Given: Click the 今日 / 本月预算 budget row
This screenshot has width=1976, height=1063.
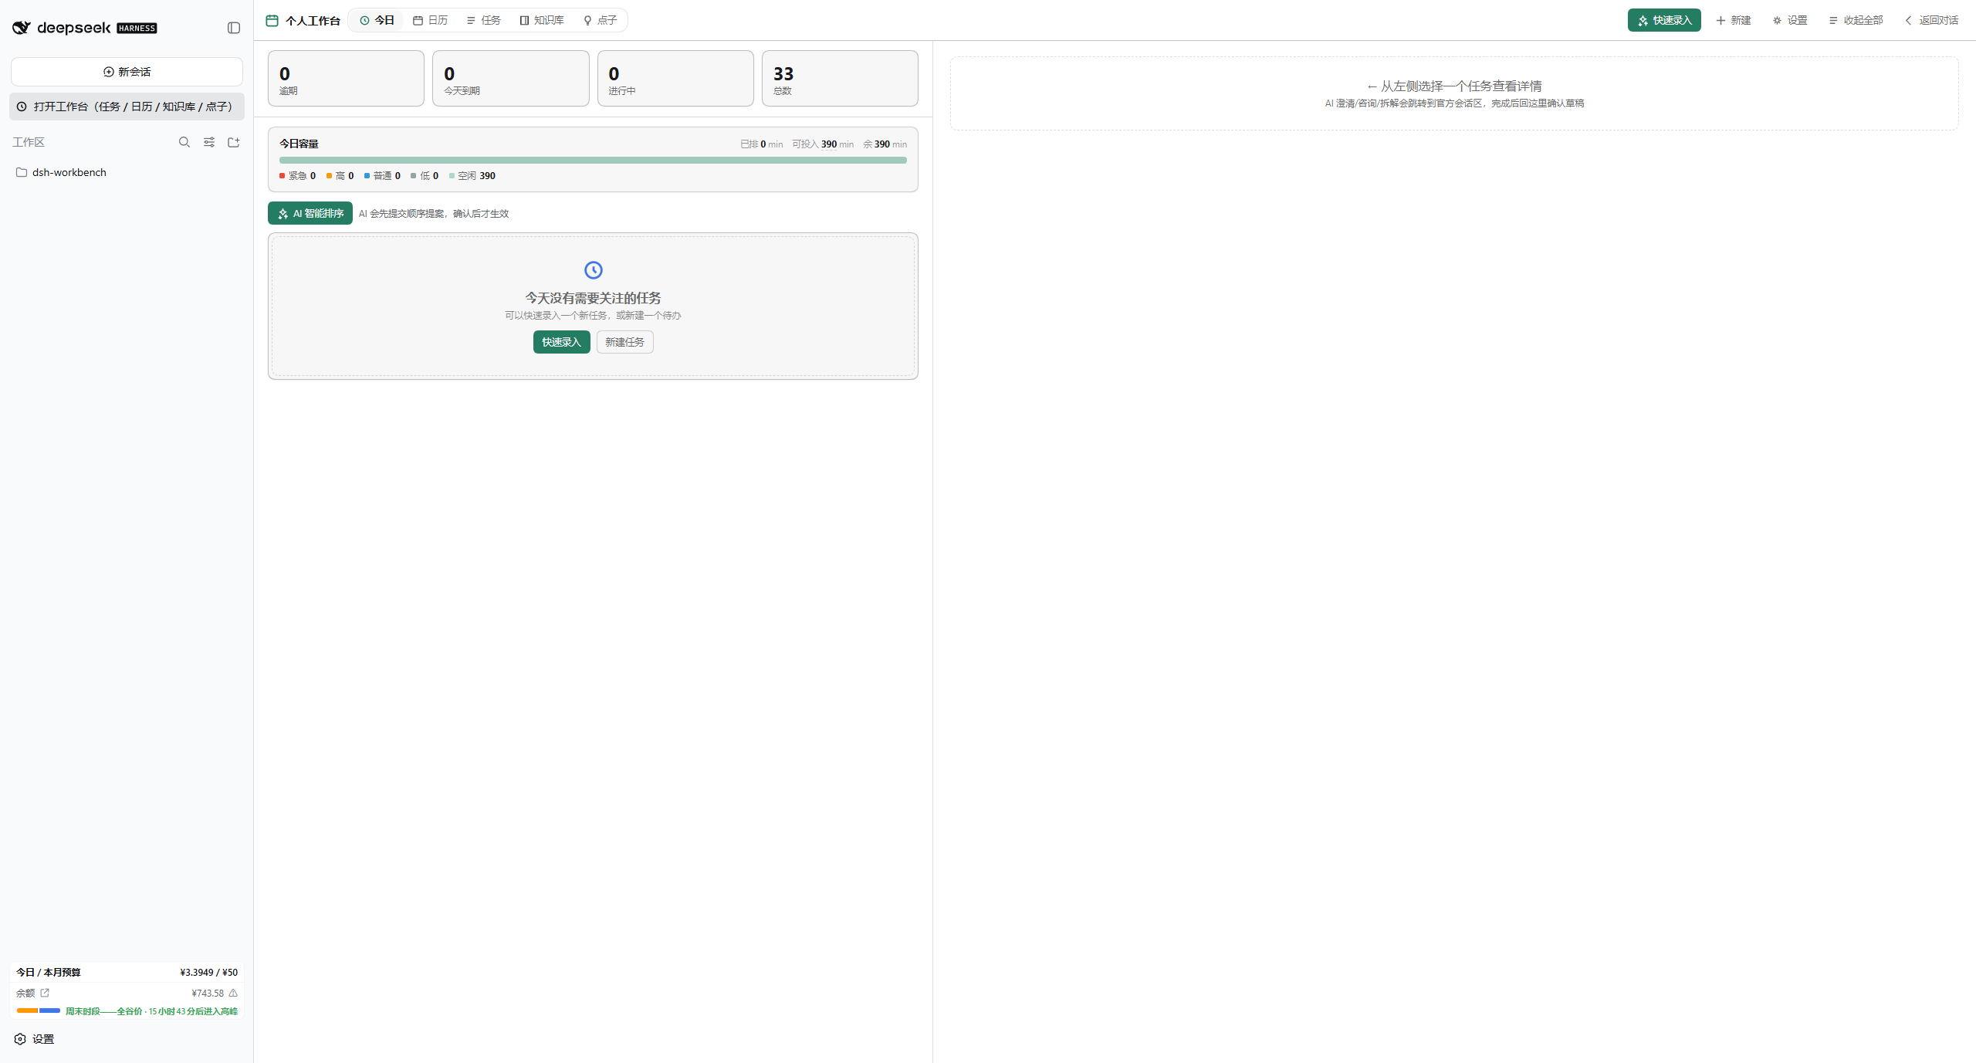Looking at the screenshot, I should point(127,972).
